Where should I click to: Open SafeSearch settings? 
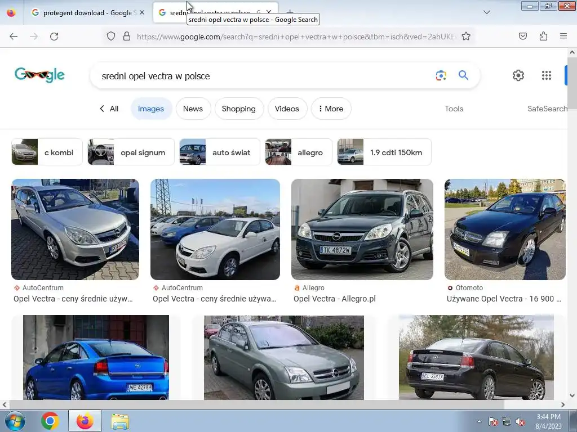[x=547, y=109]
